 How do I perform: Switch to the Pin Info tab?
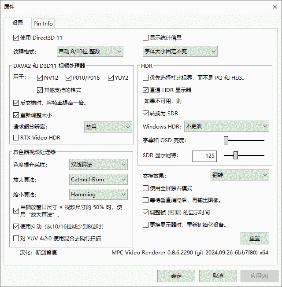(x=43, y=23)
